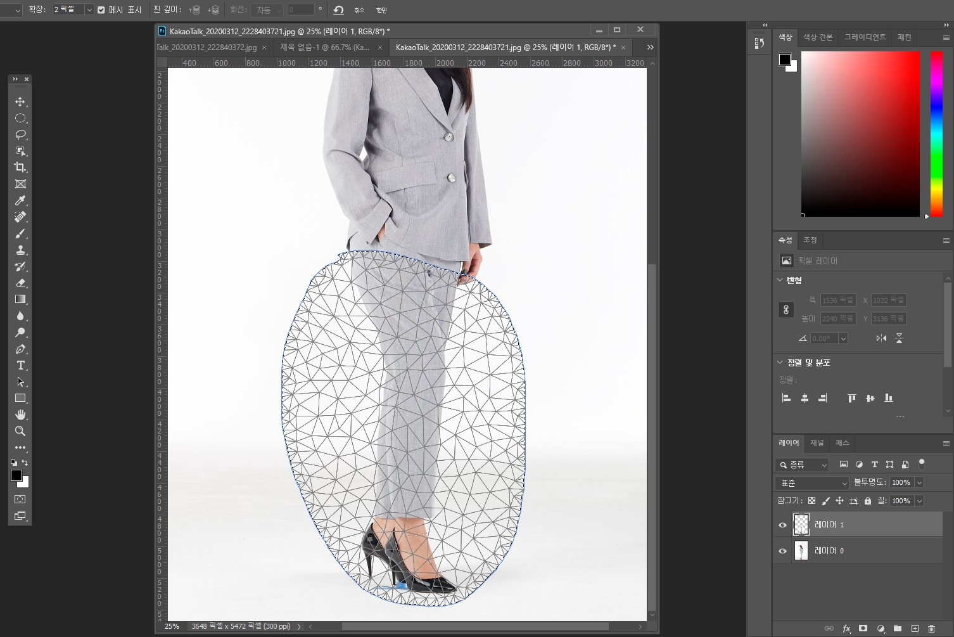Select the Crop tool

coord(20,167)
